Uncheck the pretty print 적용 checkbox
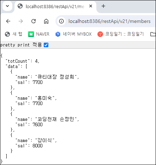156x165 pixels. coord(46,45)
